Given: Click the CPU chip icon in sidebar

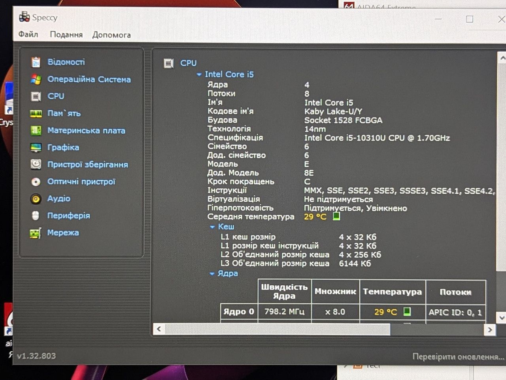Looking at the screenshot, I should point(36,96).
